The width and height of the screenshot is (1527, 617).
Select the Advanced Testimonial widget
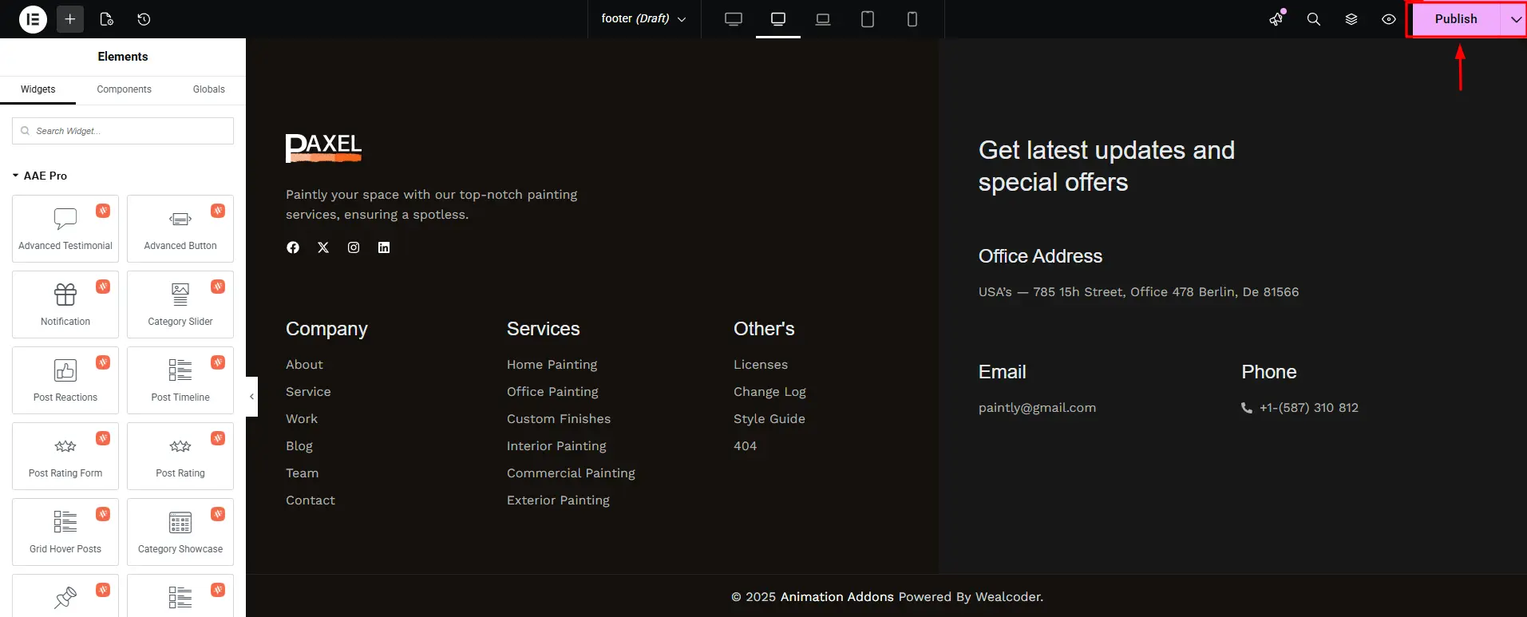point(65,228)
